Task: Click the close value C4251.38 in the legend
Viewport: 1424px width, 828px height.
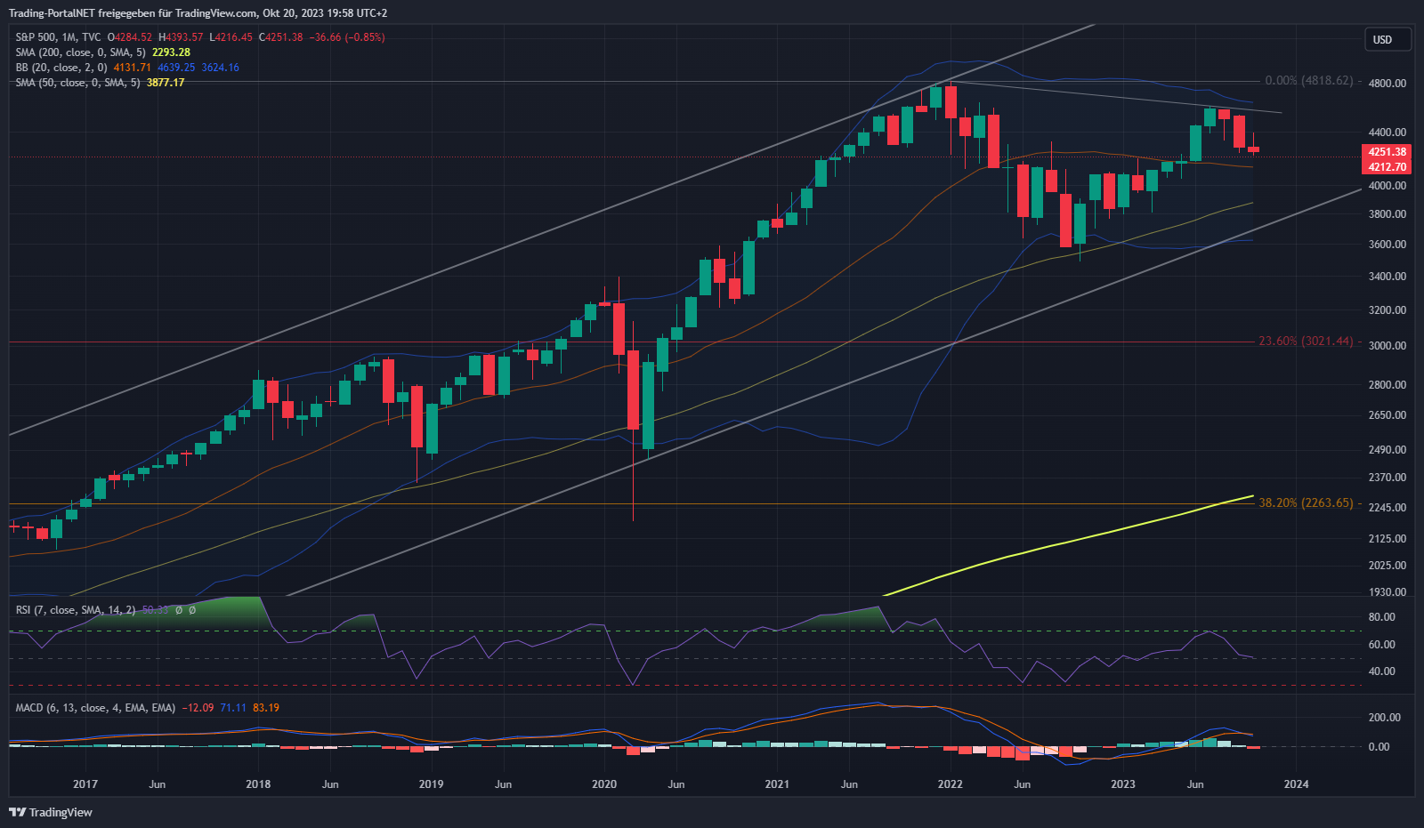Action: (280, 37)
